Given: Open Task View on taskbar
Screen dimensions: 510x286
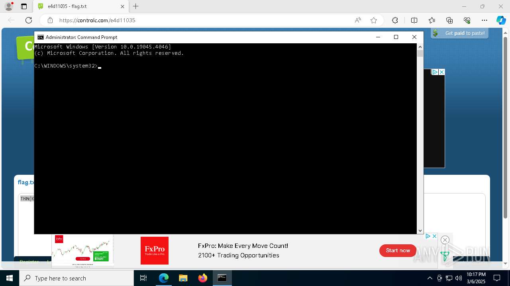Looking at the screenshot, I should coord(143,278).
